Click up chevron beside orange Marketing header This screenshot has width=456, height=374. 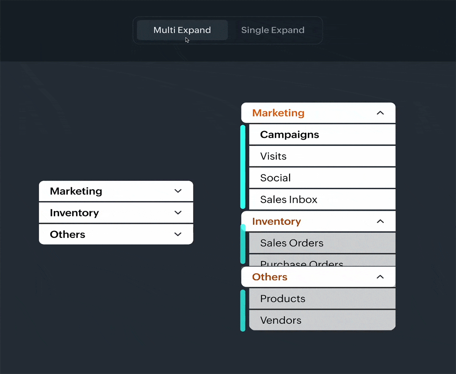380,113
